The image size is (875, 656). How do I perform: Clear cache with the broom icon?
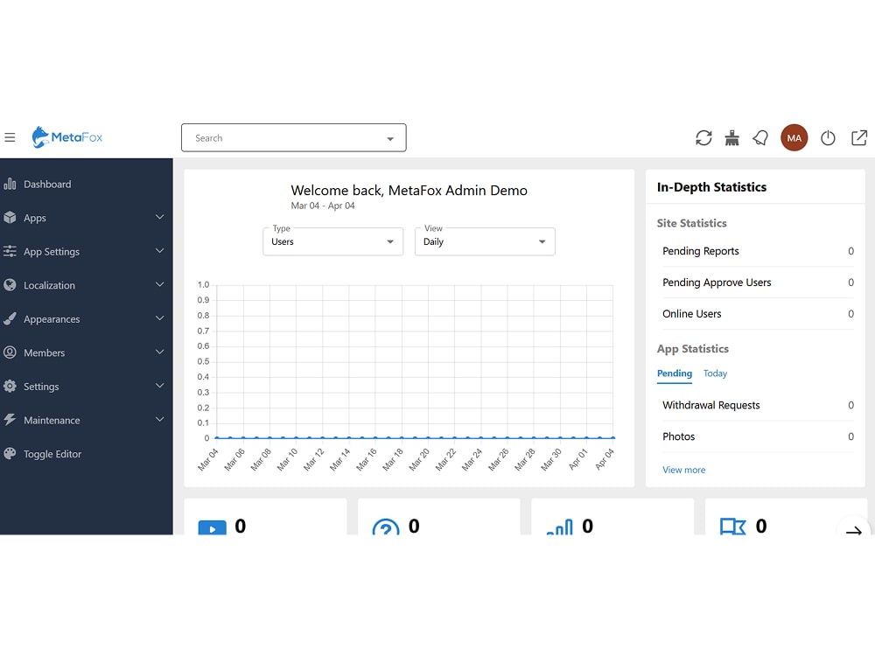731,138
